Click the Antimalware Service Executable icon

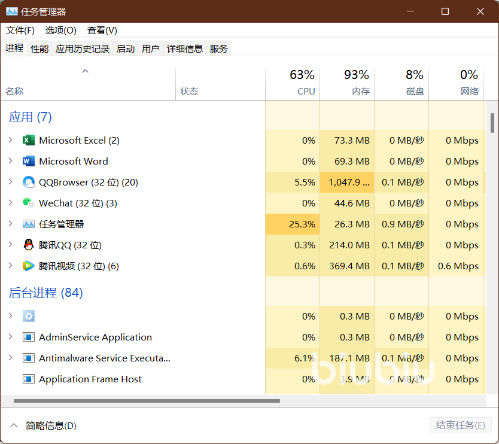click(x=28, y=358)
